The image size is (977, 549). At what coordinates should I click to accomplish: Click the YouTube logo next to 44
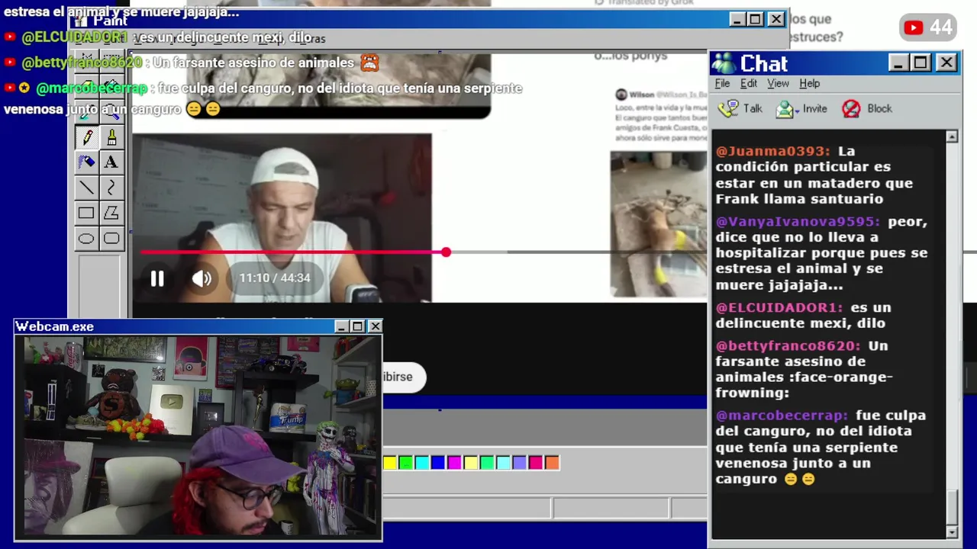click(x=914, y=28)
